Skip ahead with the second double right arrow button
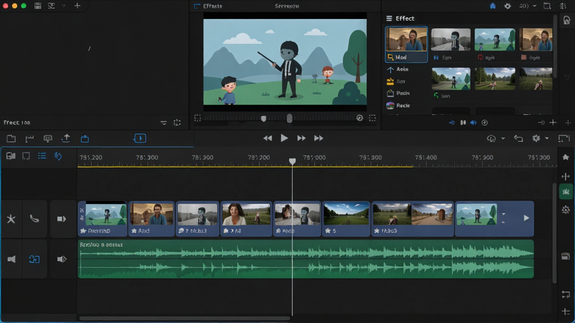 (319, 138)
